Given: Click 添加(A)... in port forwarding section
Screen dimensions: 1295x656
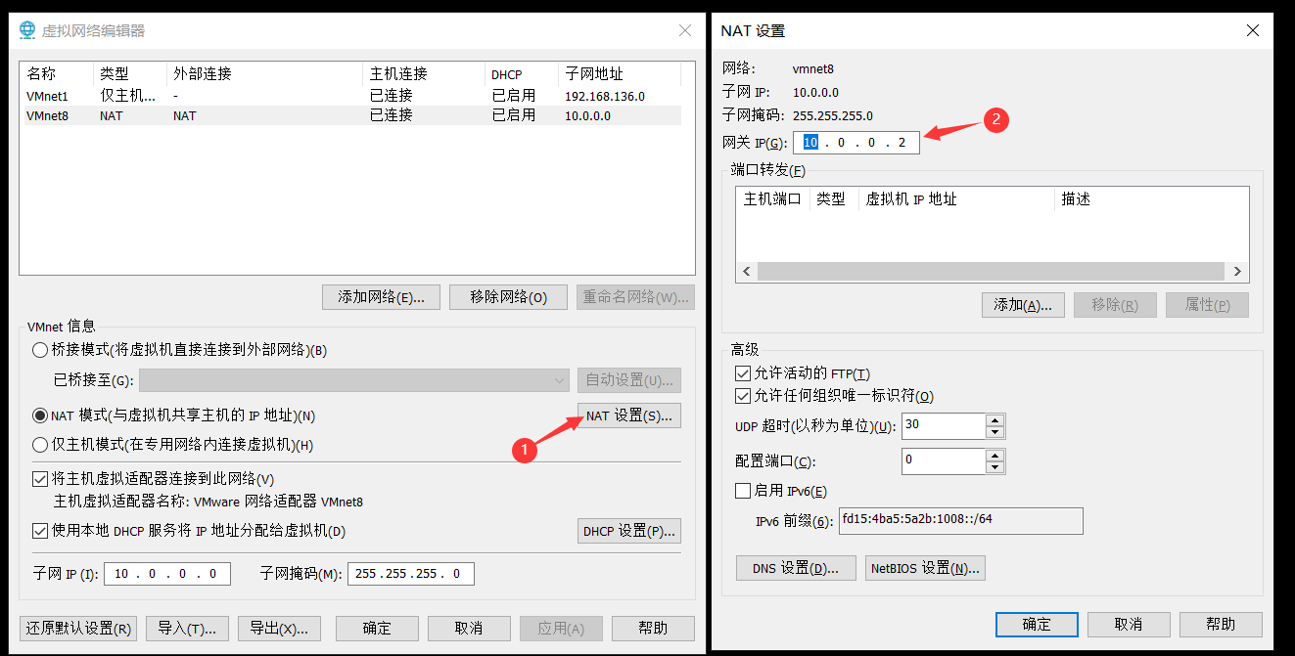Looking at the screenshot, I should 1023,305.
